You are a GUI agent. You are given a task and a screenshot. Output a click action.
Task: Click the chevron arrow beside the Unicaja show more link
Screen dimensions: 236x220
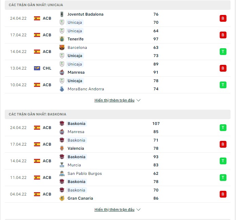138,100
